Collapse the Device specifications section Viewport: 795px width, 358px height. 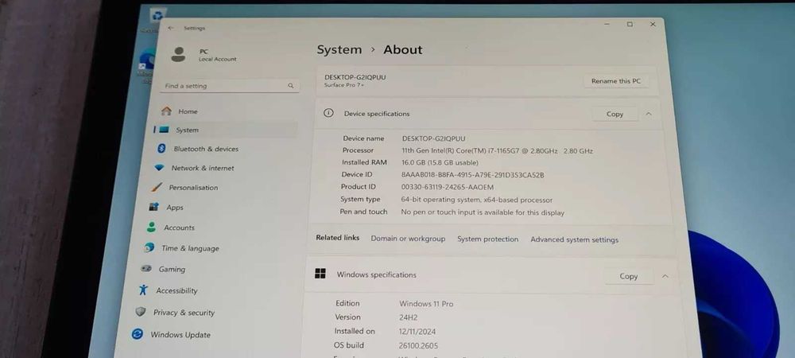click(649, 114)
